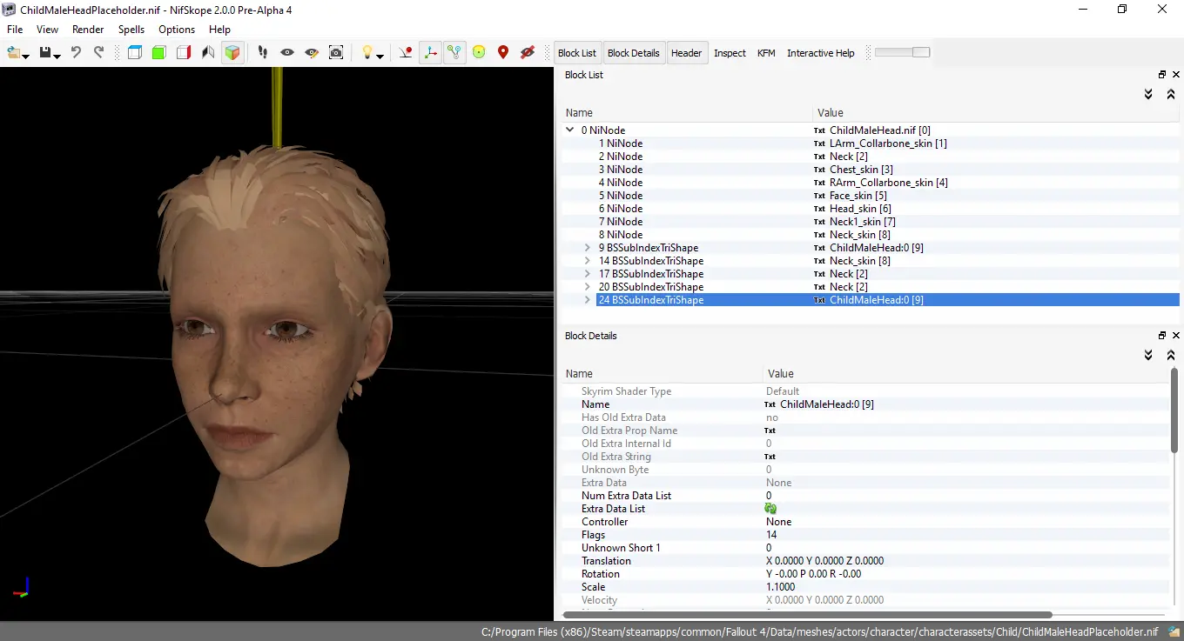Click the Value column header in Block Details

click(965, 374)
